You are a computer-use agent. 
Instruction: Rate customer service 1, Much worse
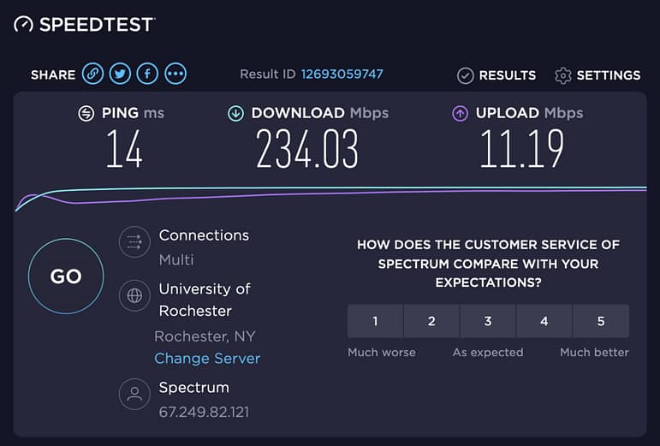375,322
